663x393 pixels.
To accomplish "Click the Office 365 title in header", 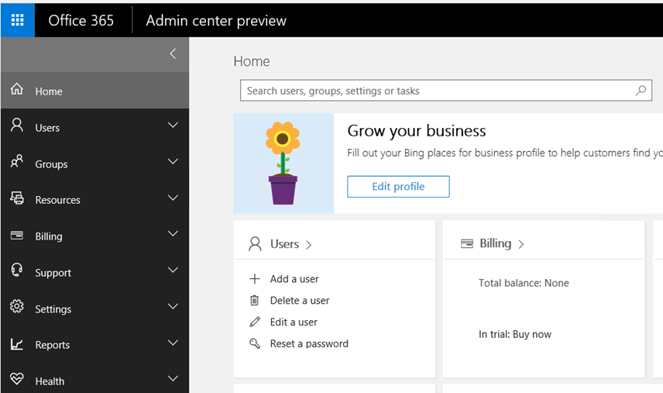I will (x=81, y=20).
